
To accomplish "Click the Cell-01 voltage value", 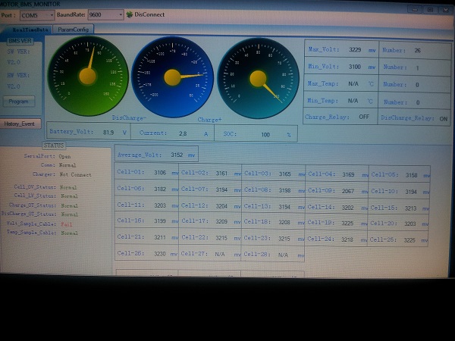I will pyautogui.click(x=159, y=174).
